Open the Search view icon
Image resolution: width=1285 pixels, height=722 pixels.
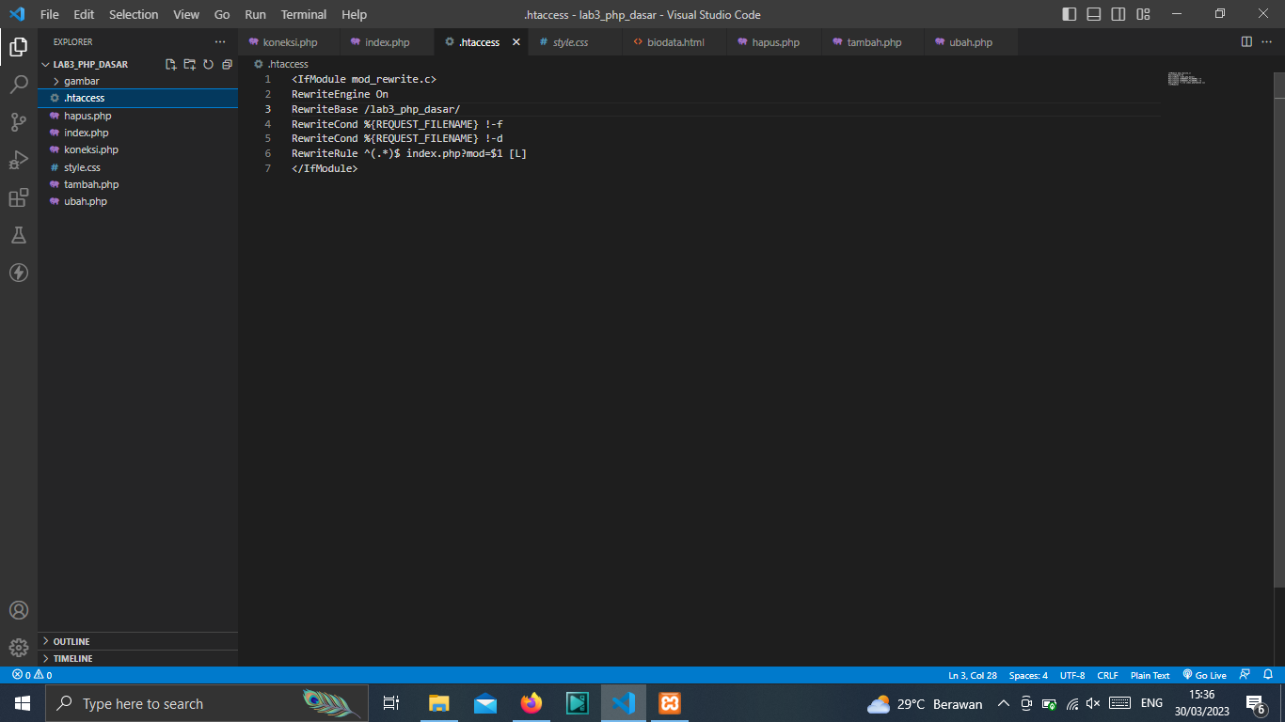(x=19, y=85)
